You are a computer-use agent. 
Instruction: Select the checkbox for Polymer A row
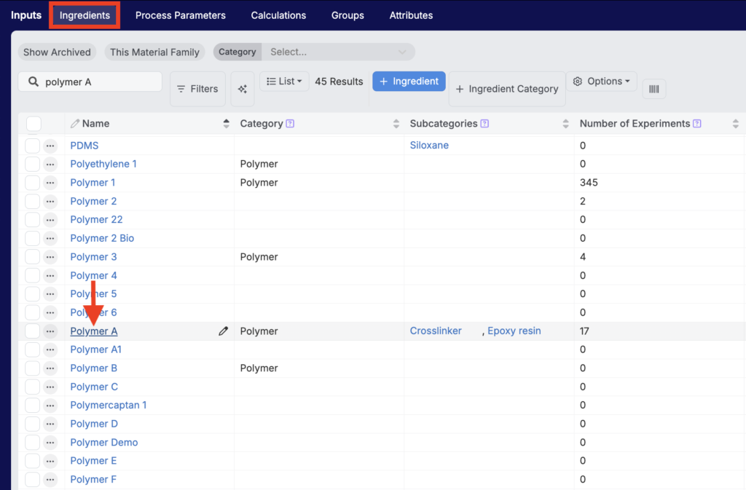32,331
